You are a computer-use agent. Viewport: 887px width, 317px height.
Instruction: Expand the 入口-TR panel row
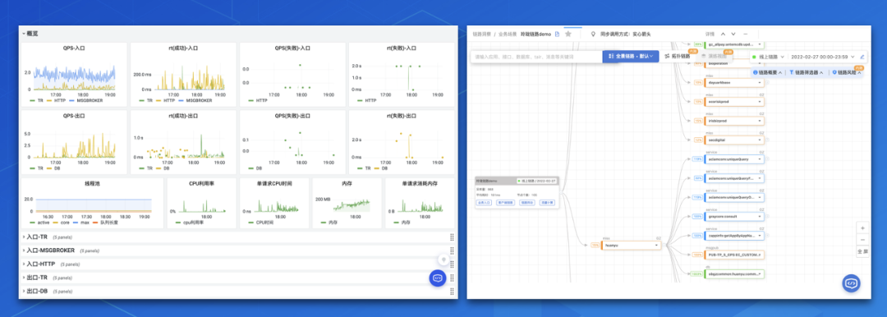pyautogui.click(x=237, y=237)
